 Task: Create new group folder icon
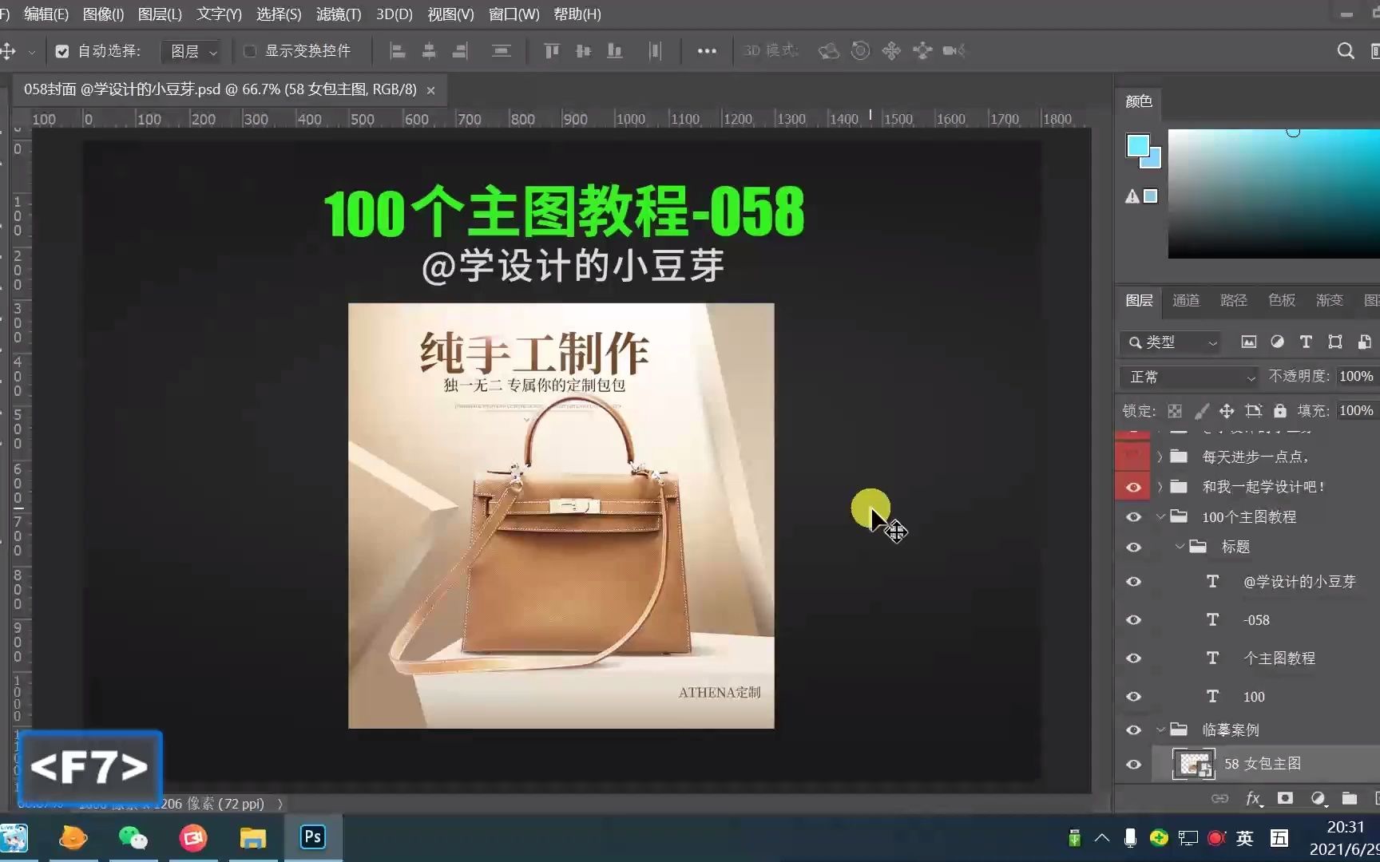[1350, 798]
